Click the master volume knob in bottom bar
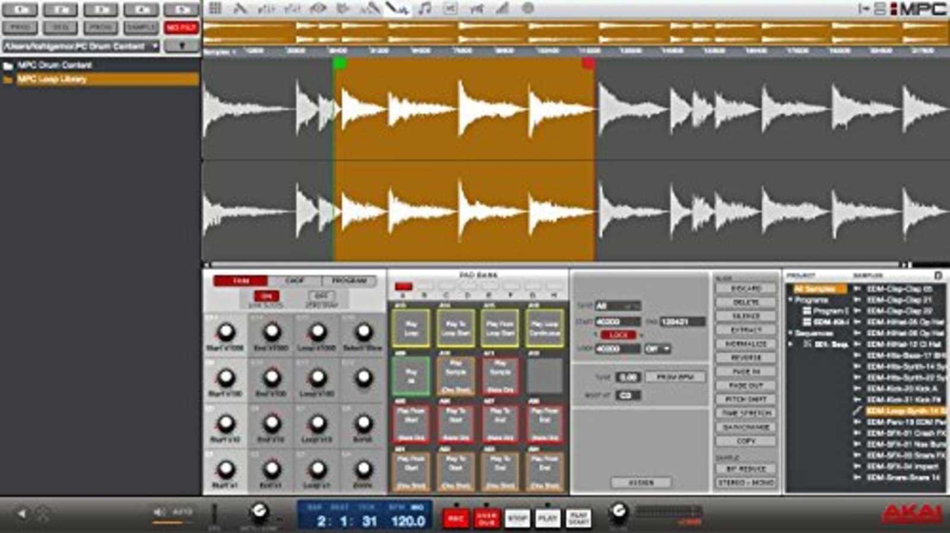 [618, 511]
